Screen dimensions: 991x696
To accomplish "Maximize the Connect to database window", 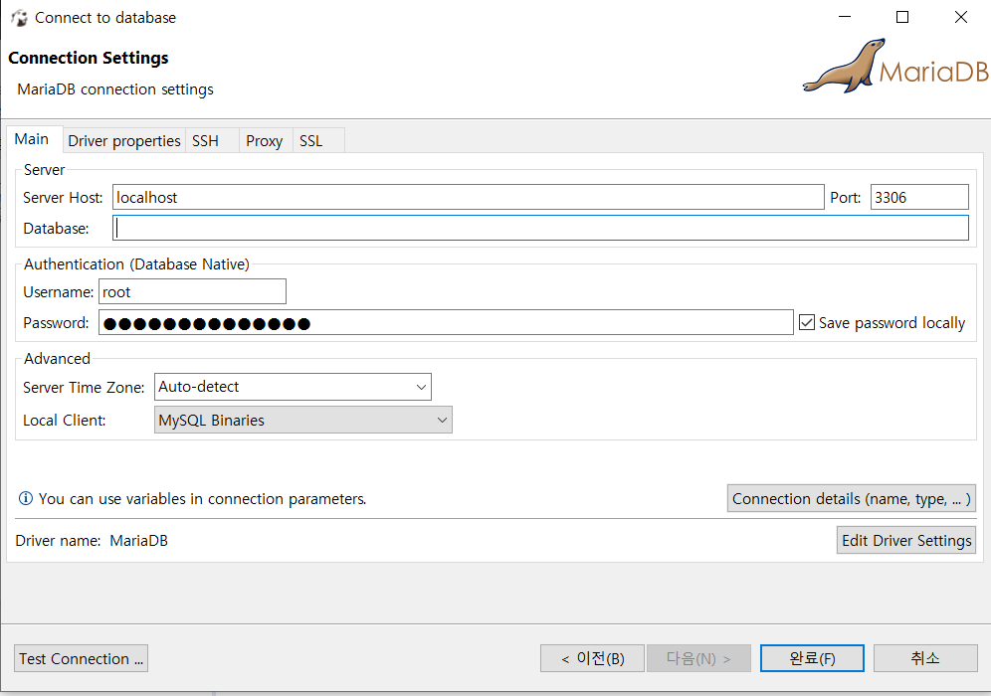I will tap(902, 17).
